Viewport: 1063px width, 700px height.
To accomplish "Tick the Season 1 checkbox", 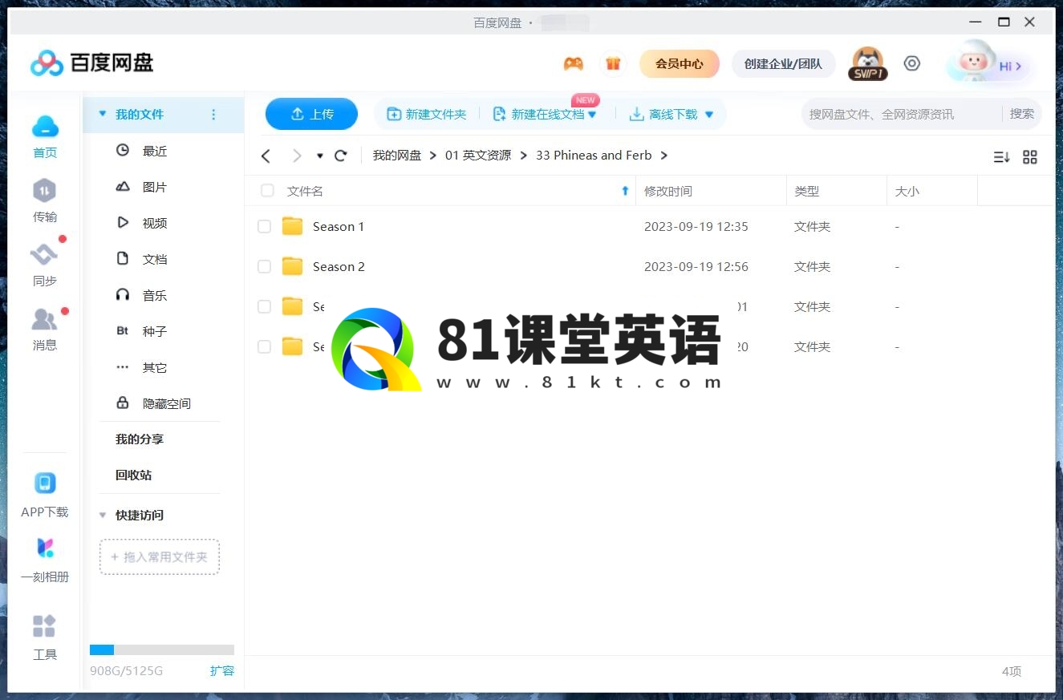I will click(264, 227).
